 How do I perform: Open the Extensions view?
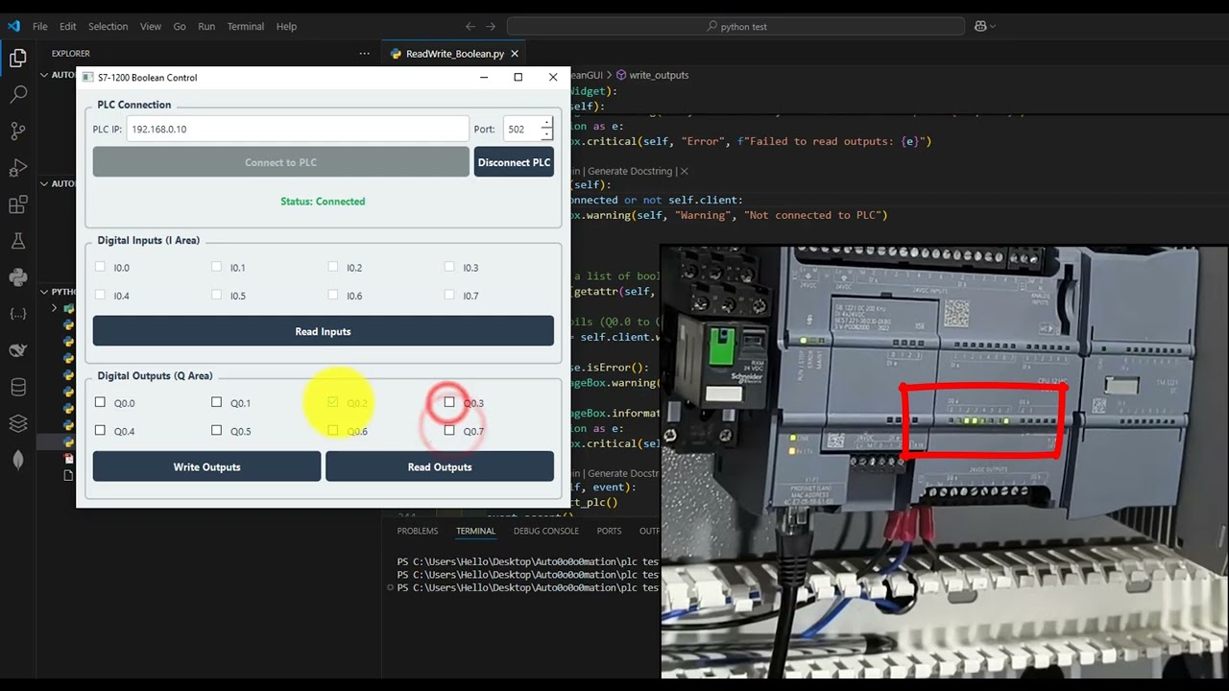coord(17,204)
